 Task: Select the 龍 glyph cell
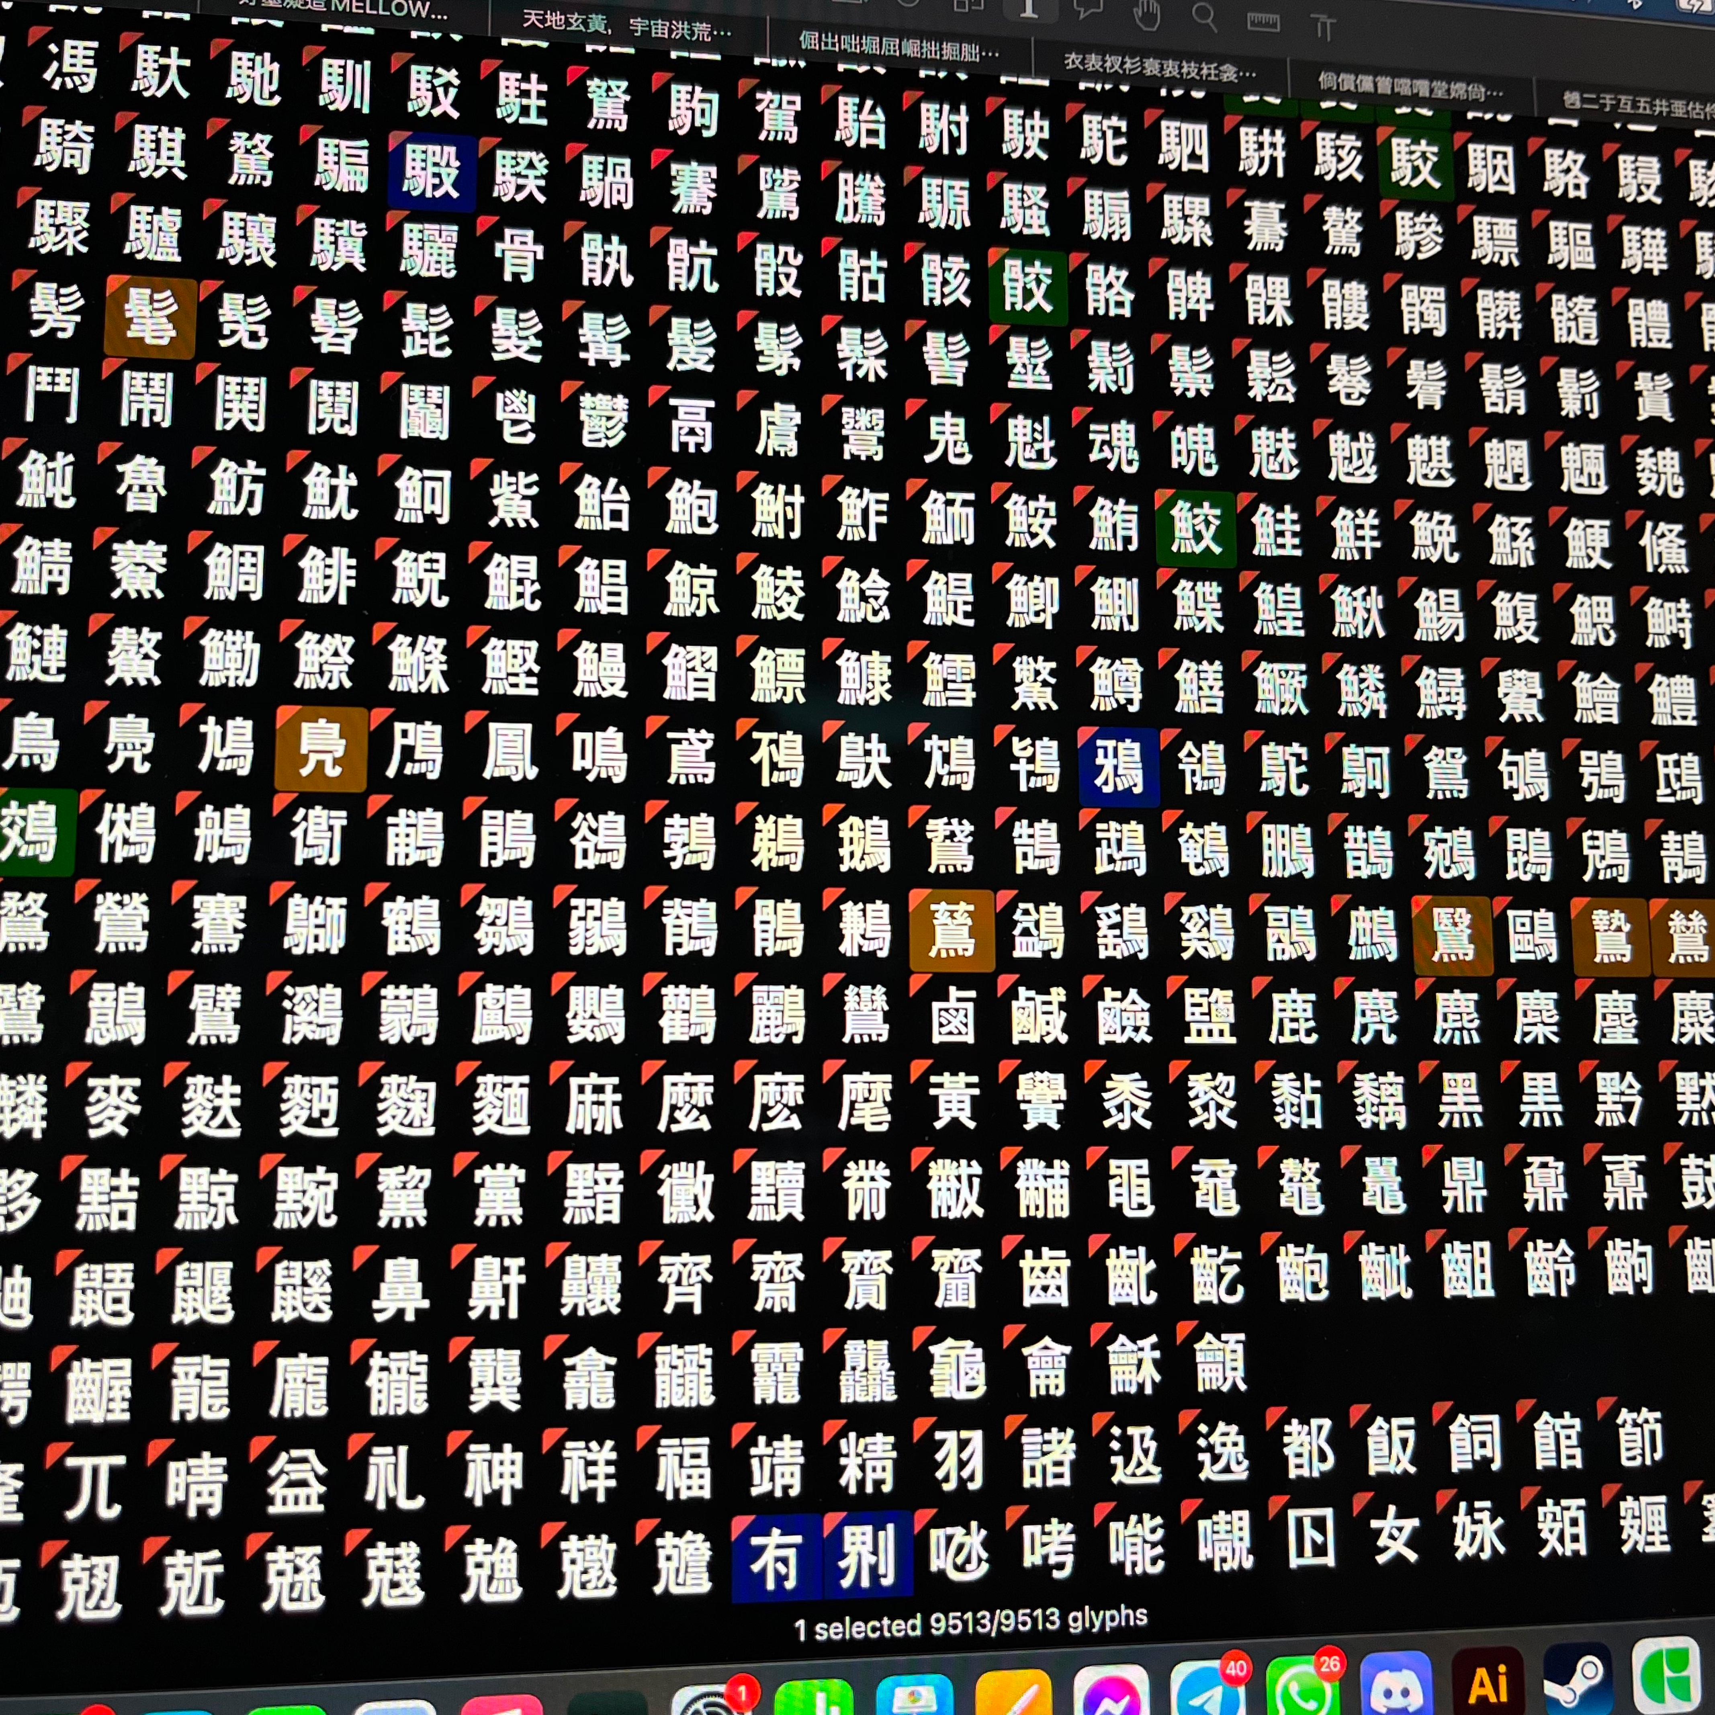pos(201,1388)
